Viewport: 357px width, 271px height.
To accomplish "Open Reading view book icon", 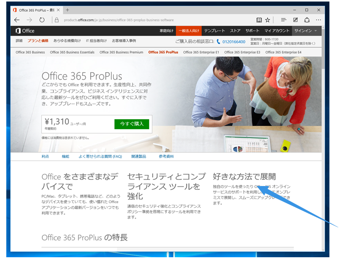I will tap(259, 20).
